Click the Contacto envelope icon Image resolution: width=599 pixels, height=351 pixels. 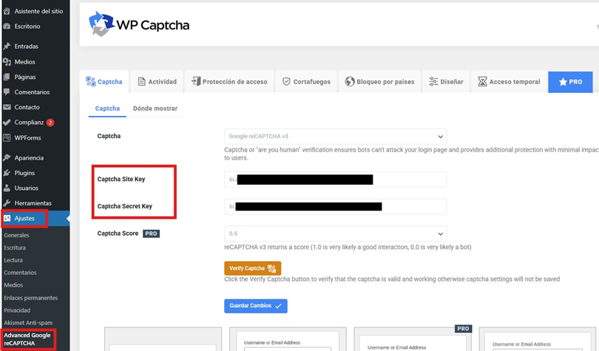tap(7, 107)
